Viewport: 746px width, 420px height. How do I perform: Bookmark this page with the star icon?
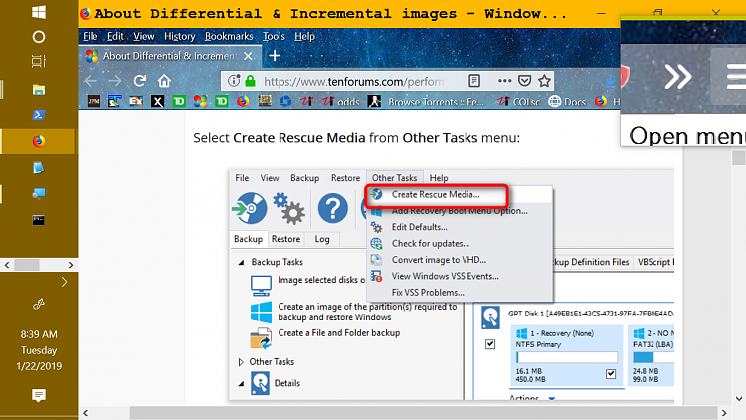click(545, 81)
